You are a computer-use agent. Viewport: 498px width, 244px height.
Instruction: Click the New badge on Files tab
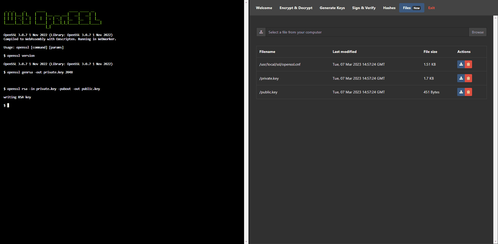coord(417,8)
